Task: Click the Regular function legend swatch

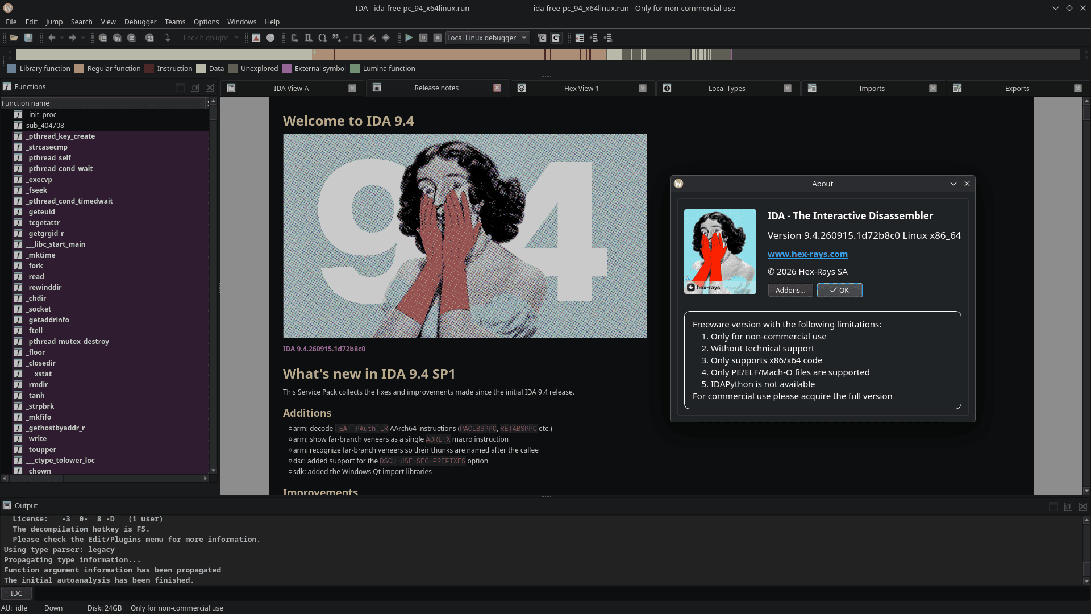Action: 80,68
